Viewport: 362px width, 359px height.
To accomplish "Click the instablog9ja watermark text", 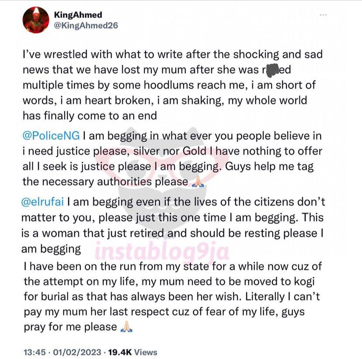I will pos(162,251).
